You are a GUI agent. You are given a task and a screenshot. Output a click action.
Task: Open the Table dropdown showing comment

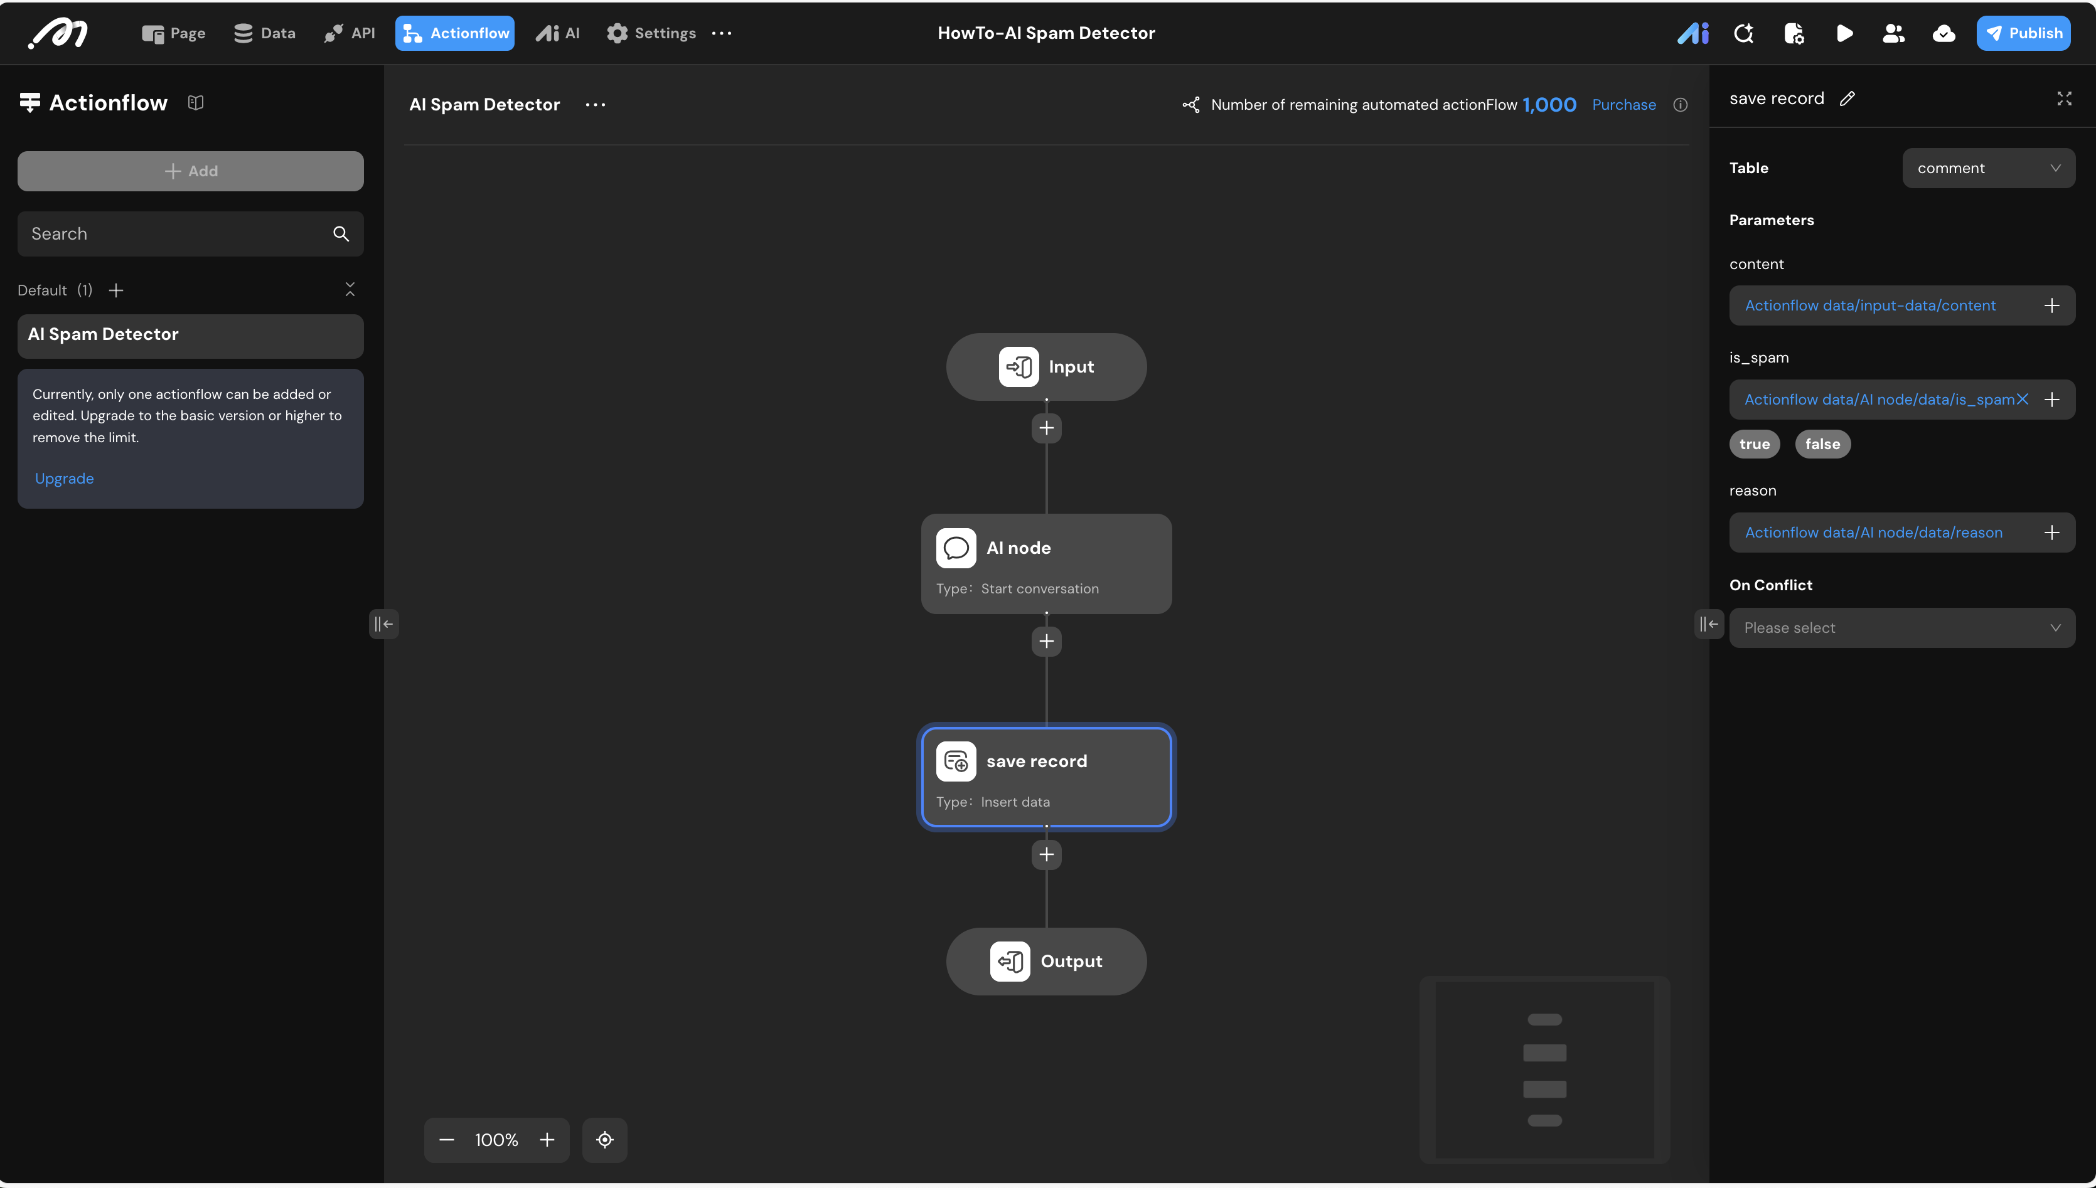1988,168
